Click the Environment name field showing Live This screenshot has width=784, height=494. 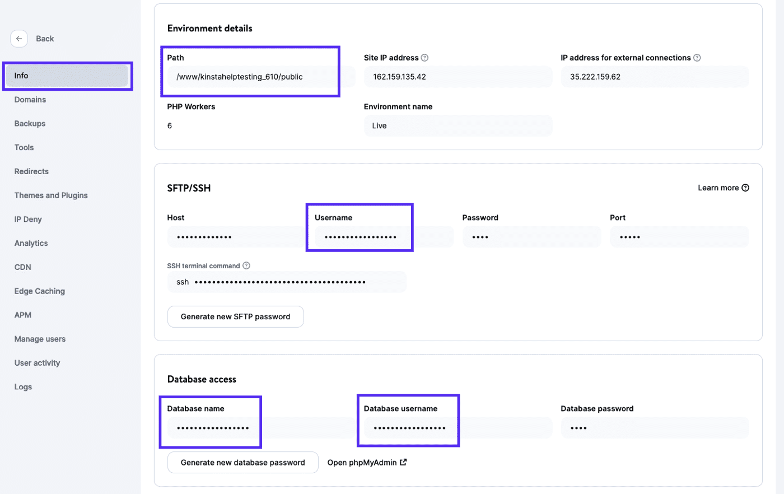[458, 125]
